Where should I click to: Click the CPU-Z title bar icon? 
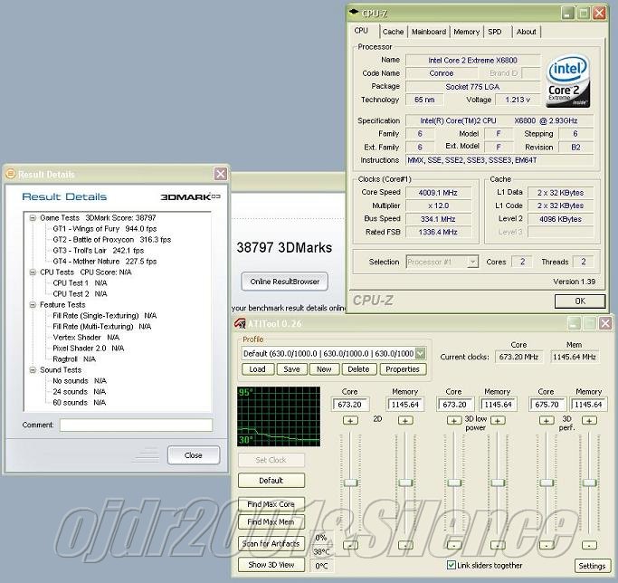point(355,12)
